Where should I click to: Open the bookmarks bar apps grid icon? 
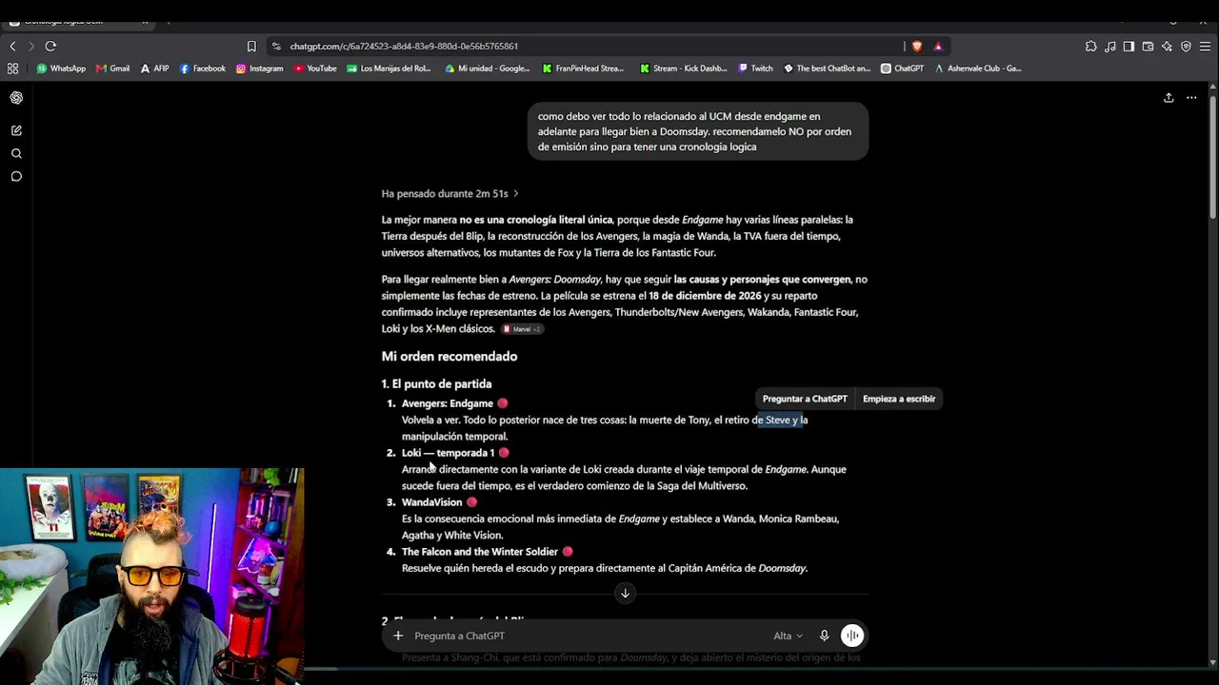pyautogui.click(x=12, y=68)
